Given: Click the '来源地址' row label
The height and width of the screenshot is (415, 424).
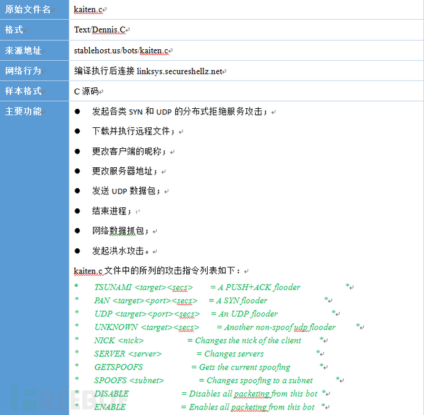Looking at the screenshot, I should click(23, 50).
